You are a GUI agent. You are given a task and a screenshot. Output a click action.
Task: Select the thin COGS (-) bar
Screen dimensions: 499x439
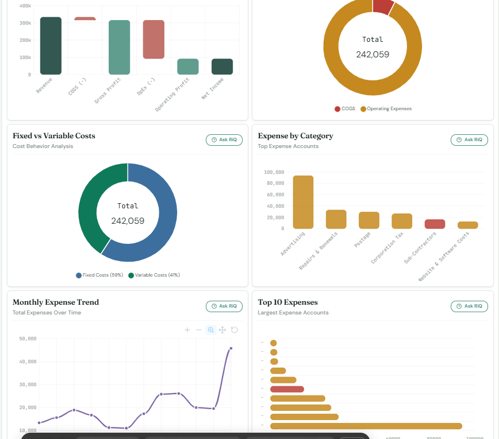85,18
